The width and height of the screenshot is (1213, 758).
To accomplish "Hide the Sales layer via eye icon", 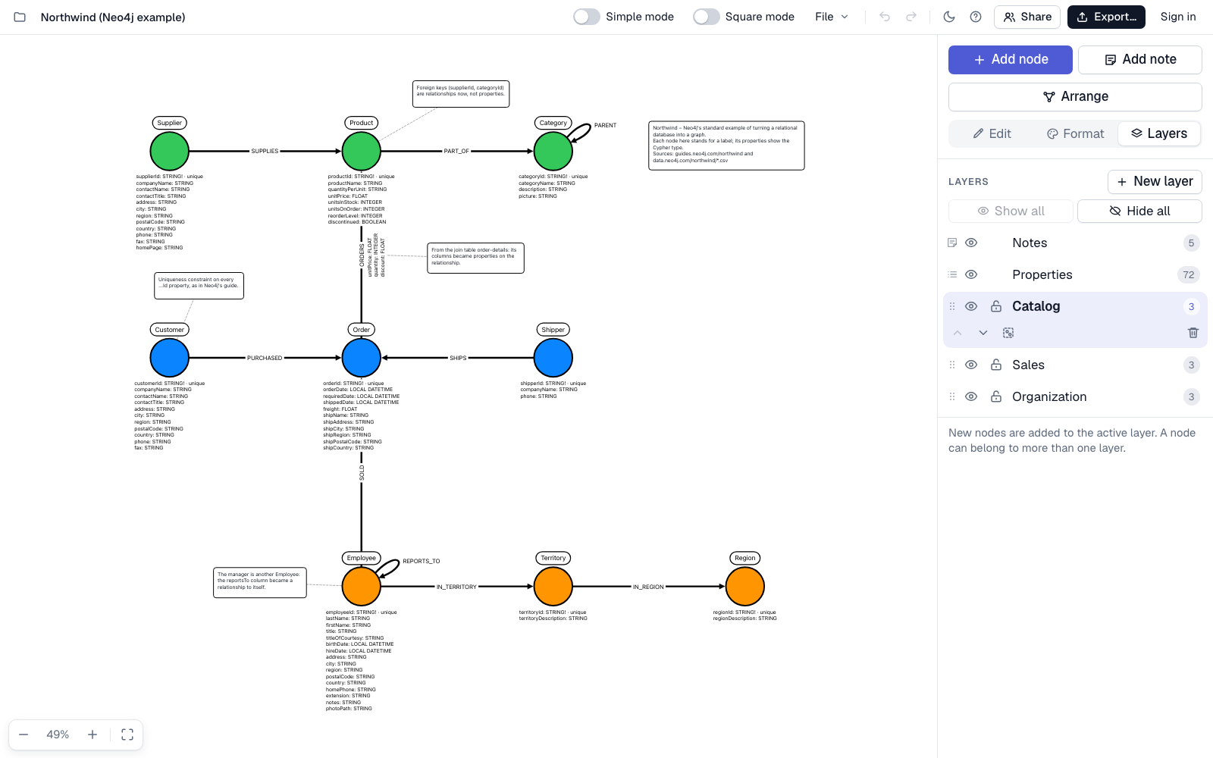I will point(971,365).
